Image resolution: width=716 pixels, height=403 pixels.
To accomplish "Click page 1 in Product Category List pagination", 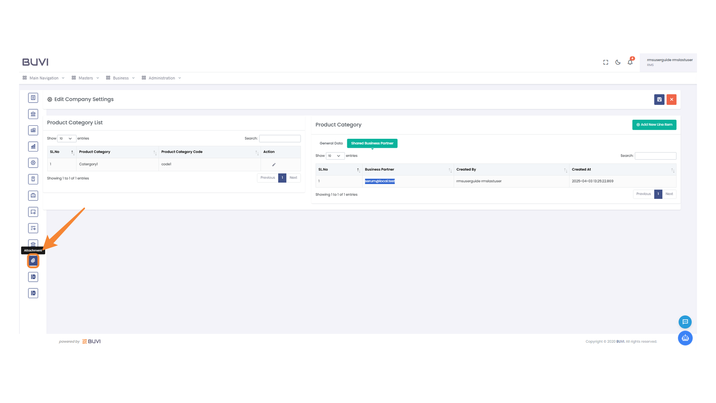I will (x=282, y=178).
